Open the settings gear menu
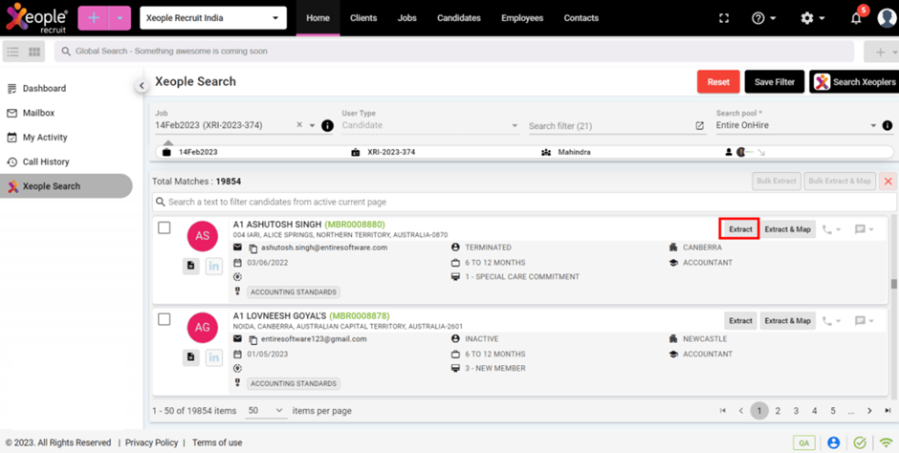 pos(812,18)
